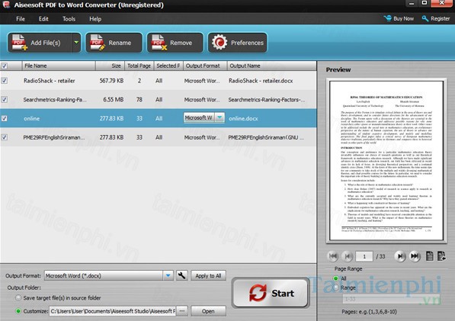The width and height of the screenshot is (455, 321).
Task: Select the All page range radio
Action: (336, 278)
